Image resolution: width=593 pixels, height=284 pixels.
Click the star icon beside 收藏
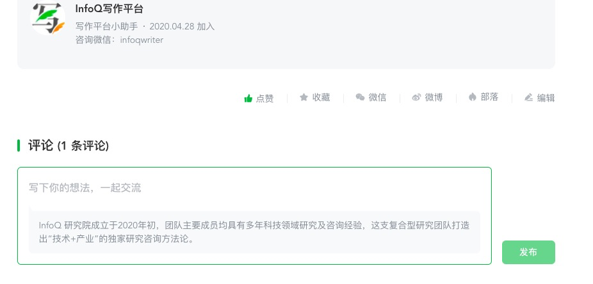tap(304, 97)
